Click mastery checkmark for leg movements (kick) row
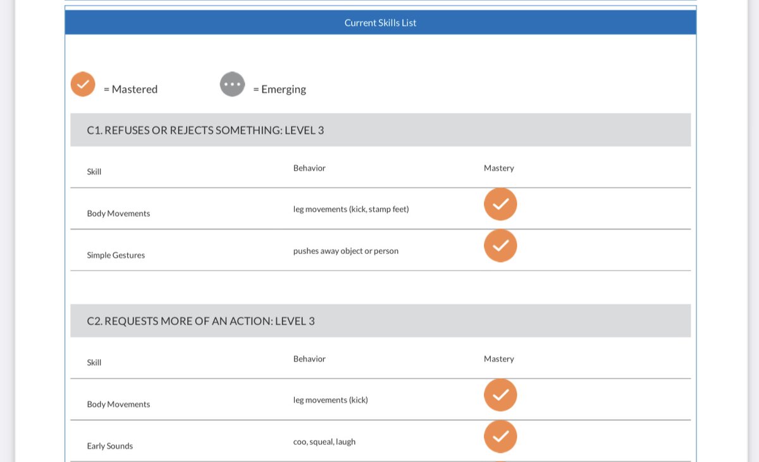This screenshot has height=462, width=759. pyautogui.click(x=500, y=395)
